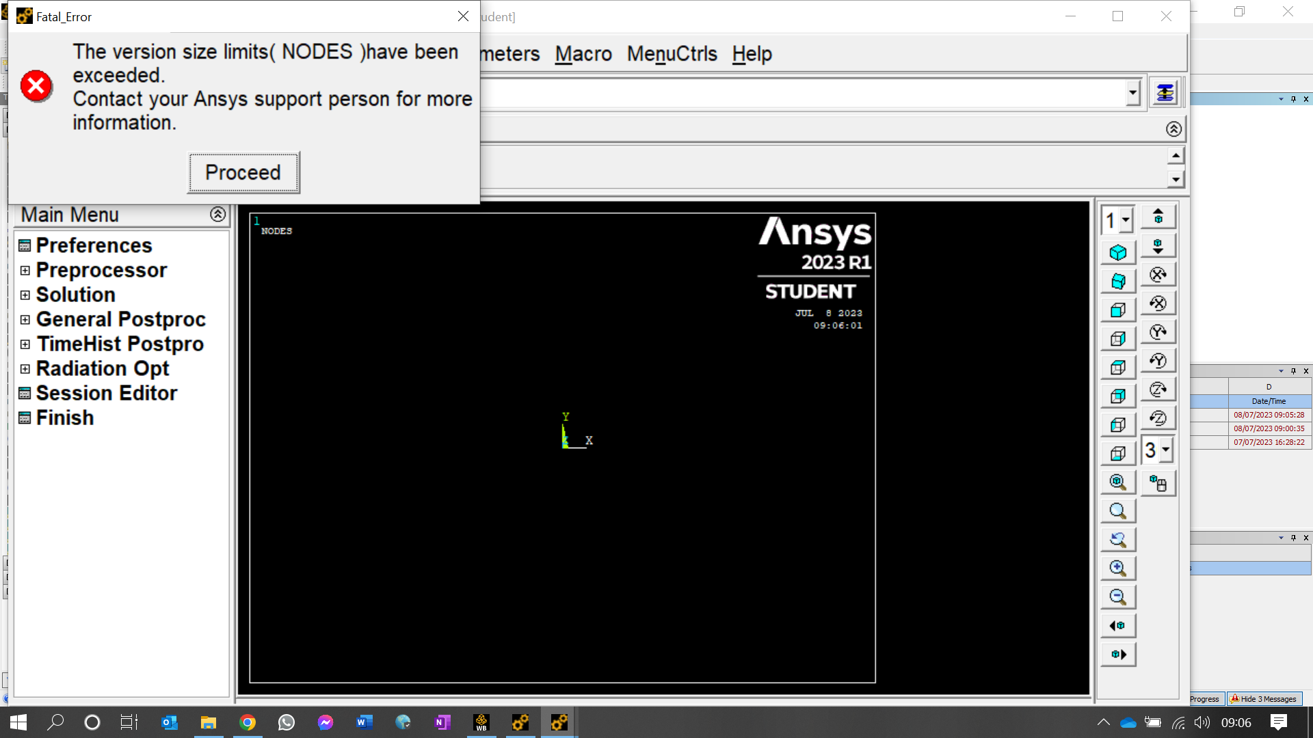Click the zoom out magnifier icon

[1118, 597]
